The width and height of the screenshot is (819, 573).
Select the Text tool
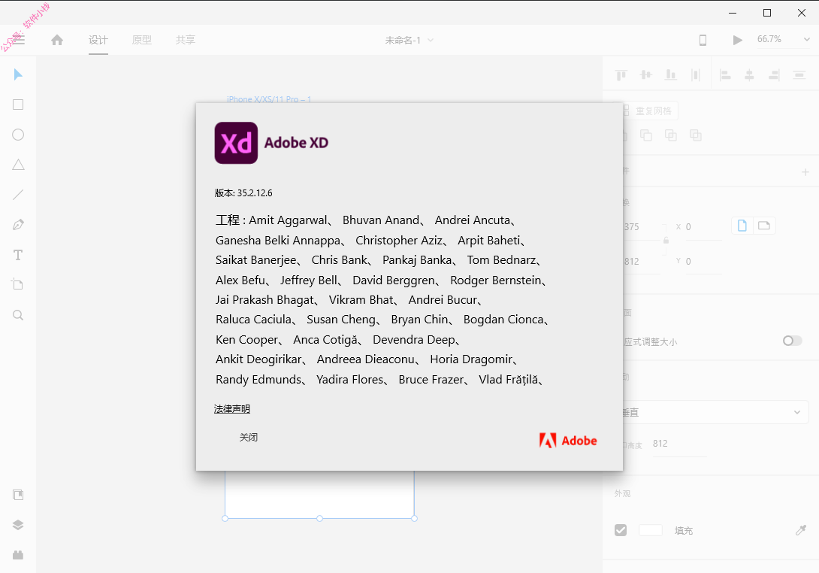tap(18, 255)
